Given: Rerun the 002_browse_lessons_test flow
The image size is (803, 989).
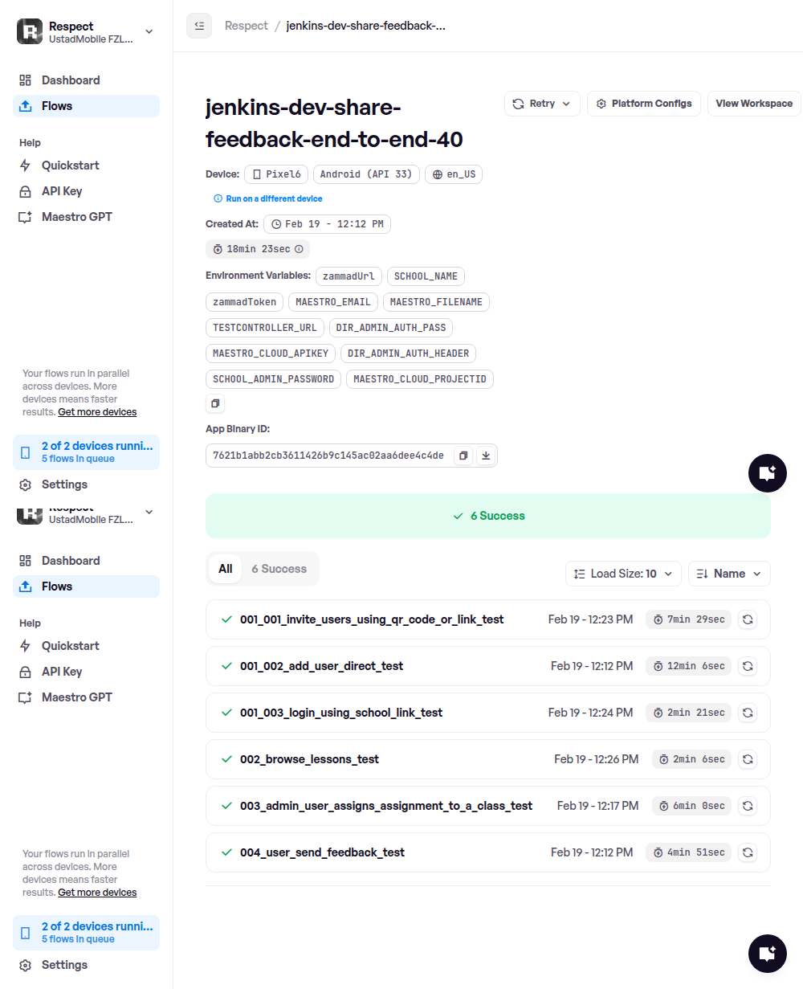Looking at the screenshot, I should [x=747, y=759].
